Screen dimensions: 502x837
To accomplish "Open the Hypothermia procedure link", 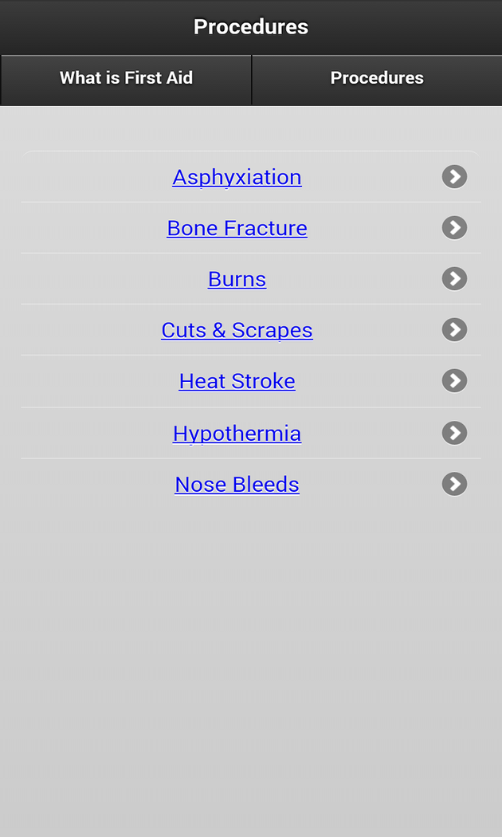I will pos(237,434).
